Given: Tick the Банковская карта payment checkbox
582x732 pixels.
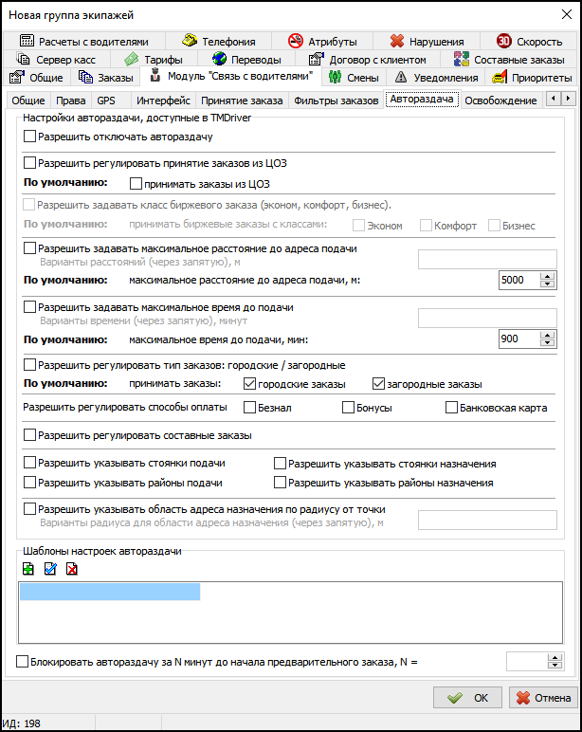Looking at the screenshot, I should pyautogui.click(x=452, y=408).
